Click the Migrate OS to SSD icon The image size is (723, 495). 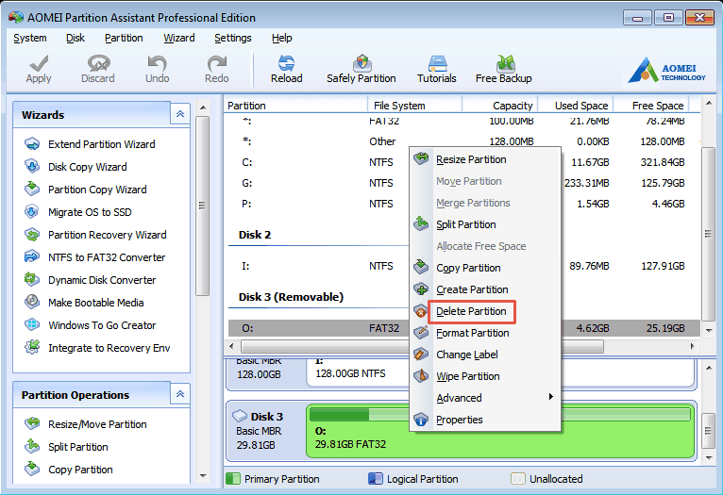click(32, 211)
